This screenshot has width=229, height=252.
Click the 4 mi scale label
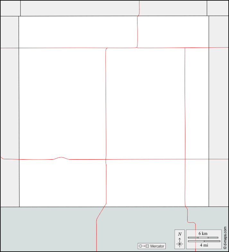click(x=204, y=245)
